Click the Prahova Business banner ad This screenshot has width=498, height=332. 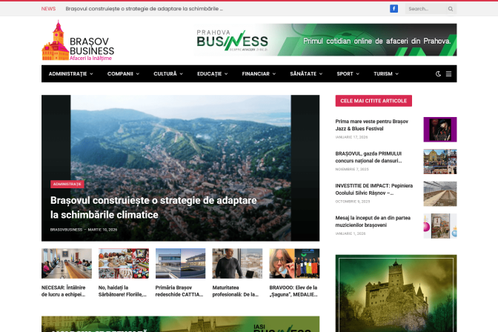tap(325, 40)
